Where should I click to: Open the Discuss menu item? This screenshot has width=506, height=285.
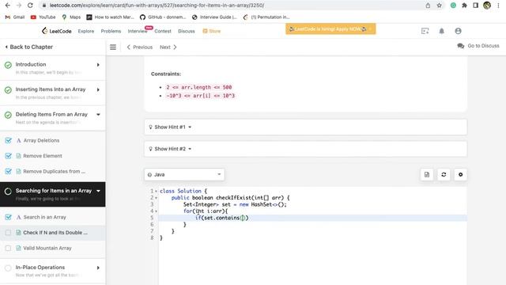187,31
